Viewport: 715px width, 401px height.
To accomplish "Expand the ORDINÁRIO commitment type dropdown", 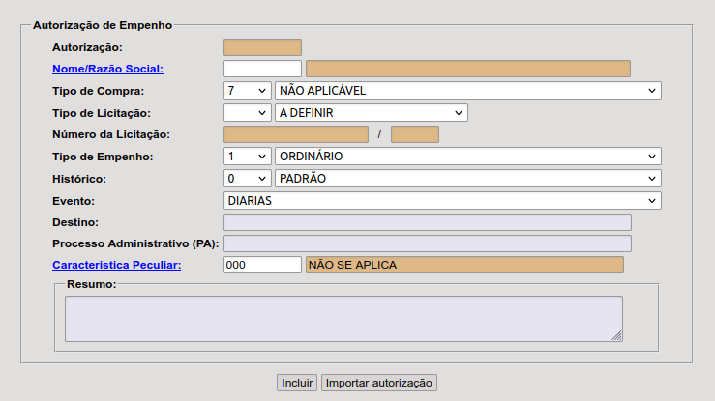I will pyautogui.click(x=467, y=157).
